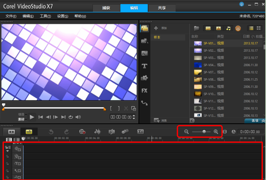Image resolution: width=266 pixels, height=180 pixels.
Task: Click the zoom in magnifier on timeline
Action: pos(216,132)
